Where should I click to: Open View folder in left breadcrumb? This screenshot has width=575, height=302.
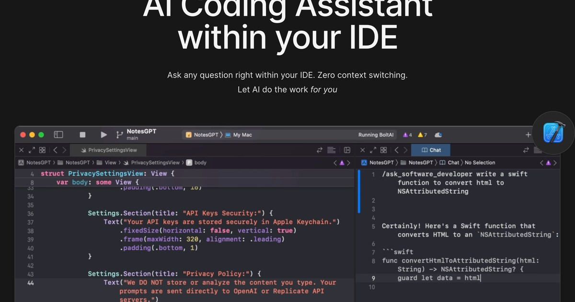coord(106,163)
